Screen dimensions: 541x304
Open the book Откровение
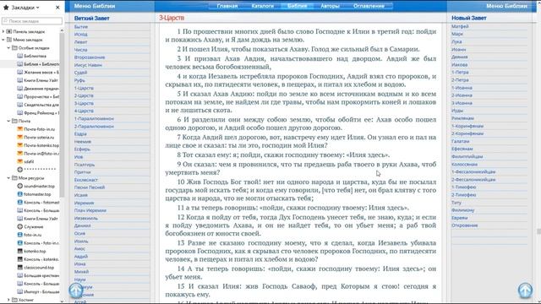pyautogui.click(x=464, y=225)
